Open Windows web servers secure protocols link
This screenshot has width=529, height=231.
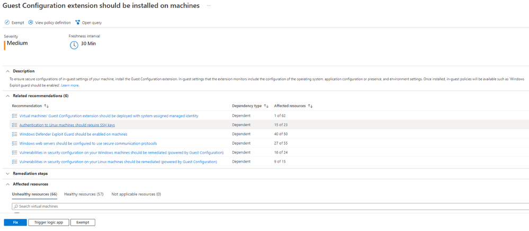[88, 143]
